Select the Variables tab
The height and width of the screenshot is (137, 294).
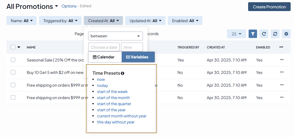tap(138, 57)
